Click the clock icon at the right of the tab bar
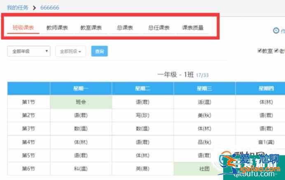Screen dimensions: 285x180 click(276, 30)
